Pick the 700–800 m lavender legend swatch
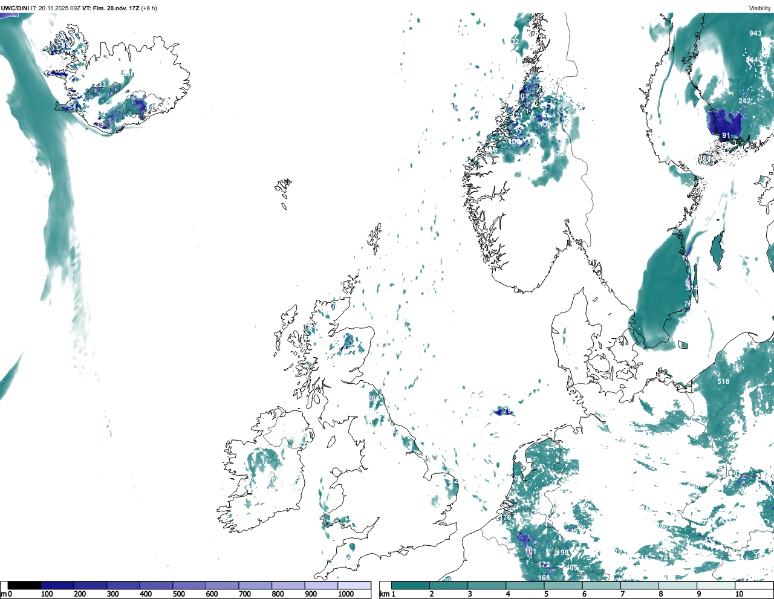 click(255, 586)
